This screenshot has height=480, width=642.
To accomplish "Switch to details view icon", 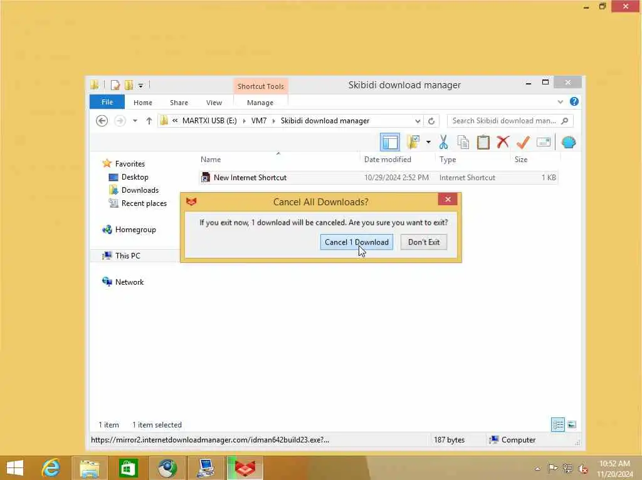I will (557, 425).
